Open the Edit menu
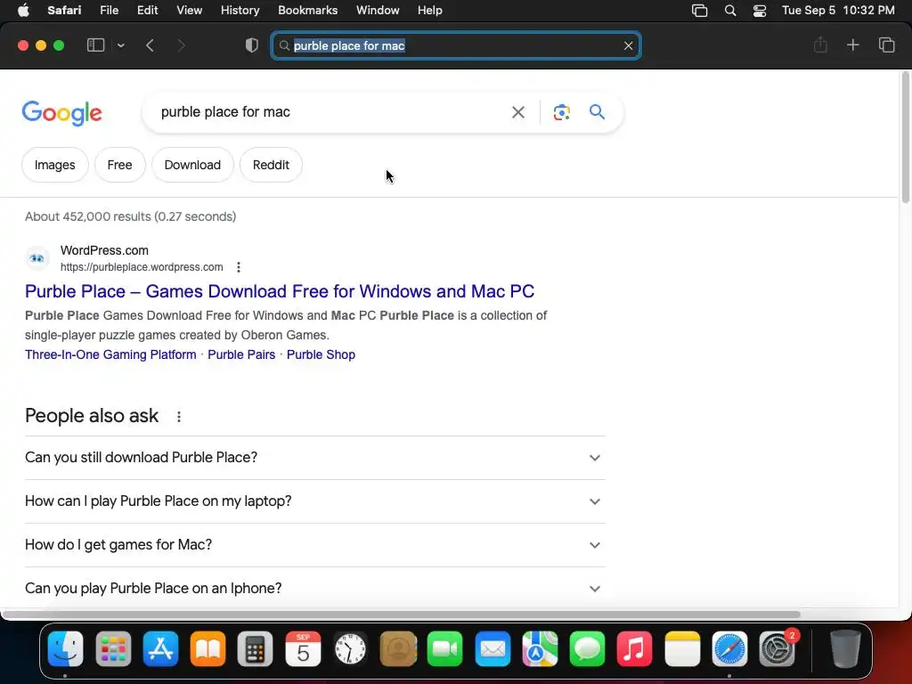 147,11
